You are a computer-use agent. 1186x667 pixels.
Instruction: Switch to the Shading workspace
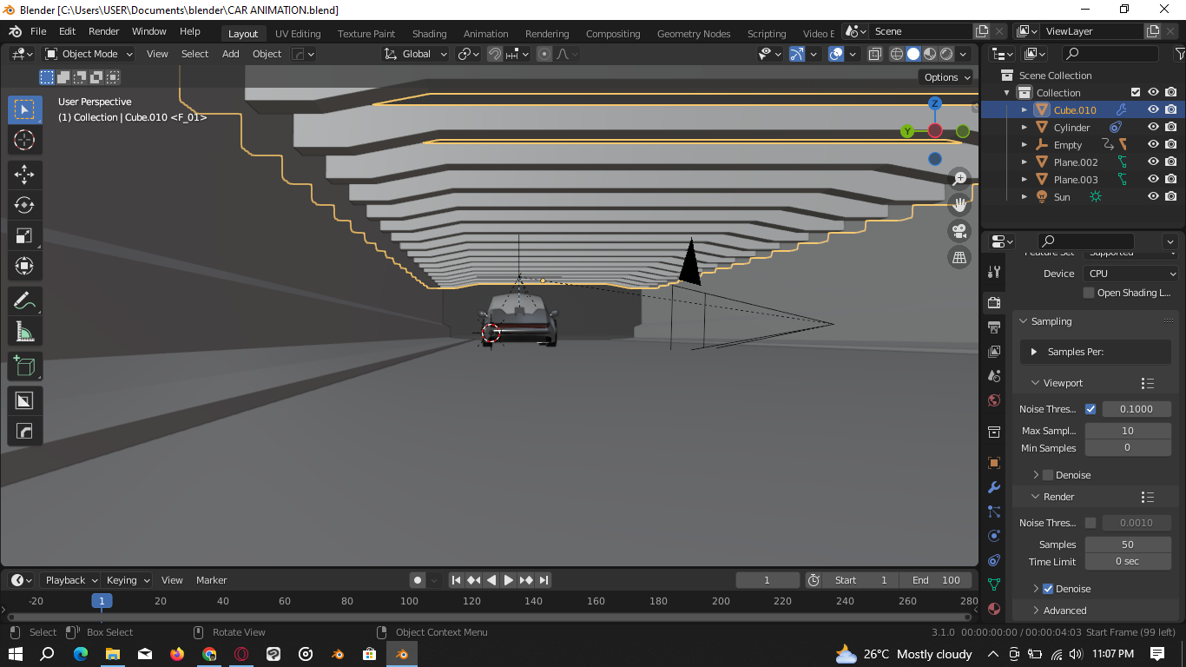[429, 34]
